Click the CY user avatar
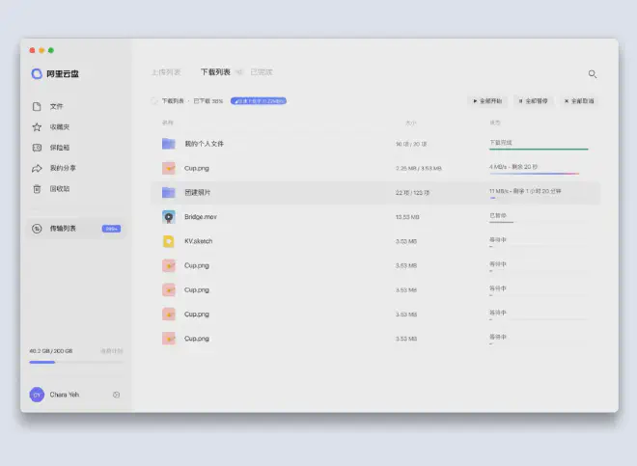 point(37,395)
